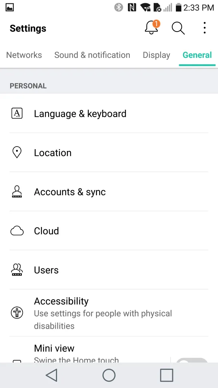Switch to the Networks tab
The image size is (218, 388).
(24, 55)
